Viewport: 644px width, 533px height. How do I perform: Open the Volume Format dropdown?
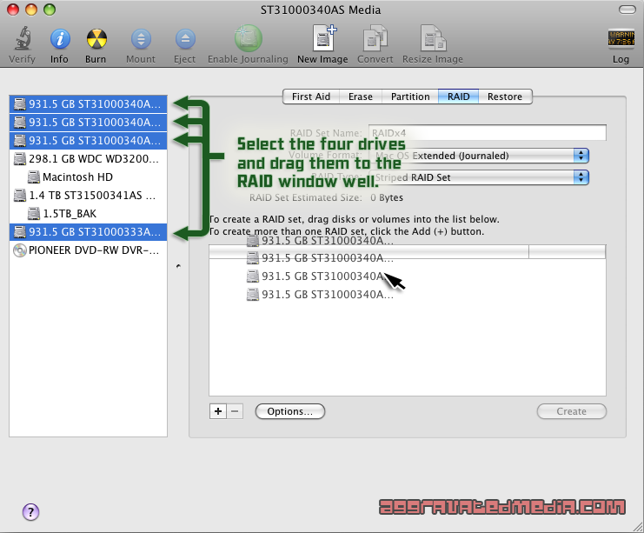(581, 156)
